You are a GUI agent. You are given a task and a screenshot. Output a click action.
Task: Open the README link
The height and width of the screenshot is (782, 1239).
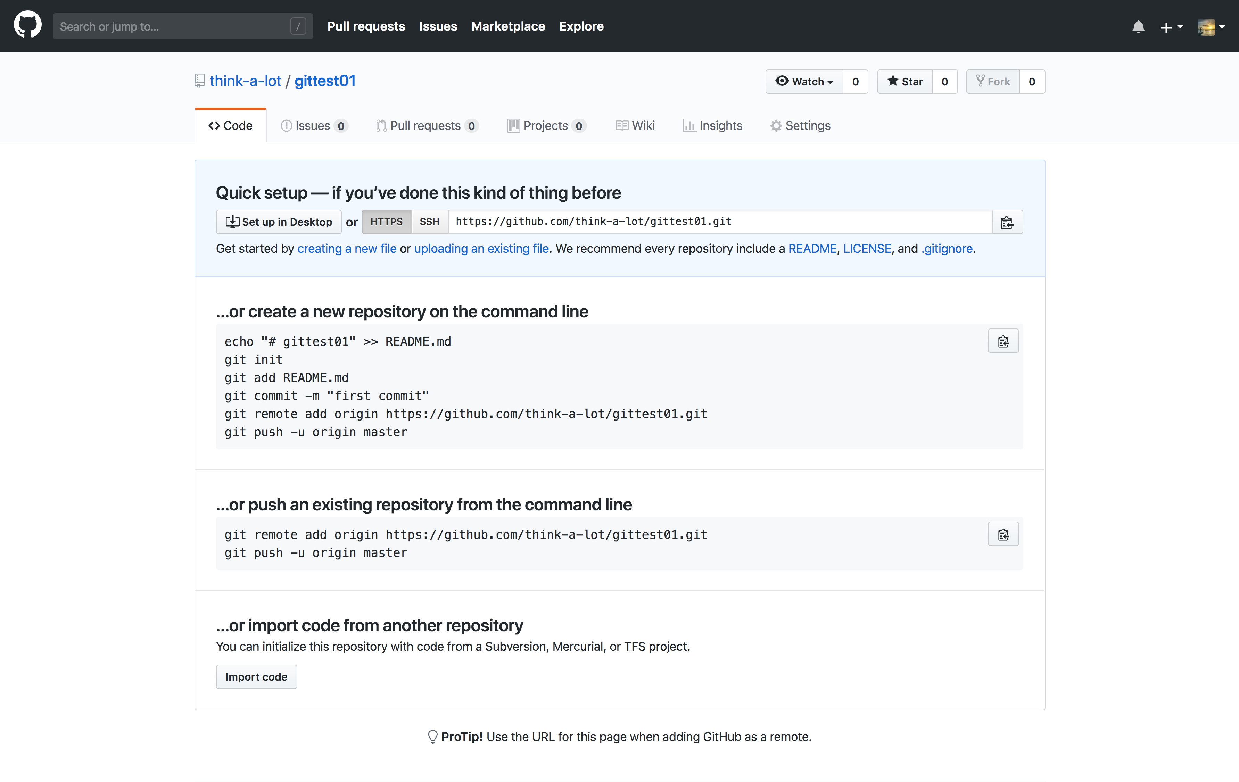pyautogui.click(x=812, y=249)
